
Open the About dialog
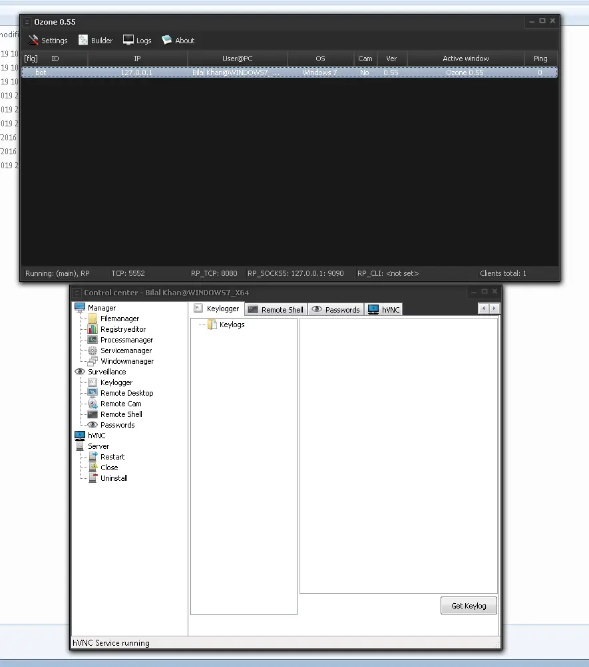(178, 41)
